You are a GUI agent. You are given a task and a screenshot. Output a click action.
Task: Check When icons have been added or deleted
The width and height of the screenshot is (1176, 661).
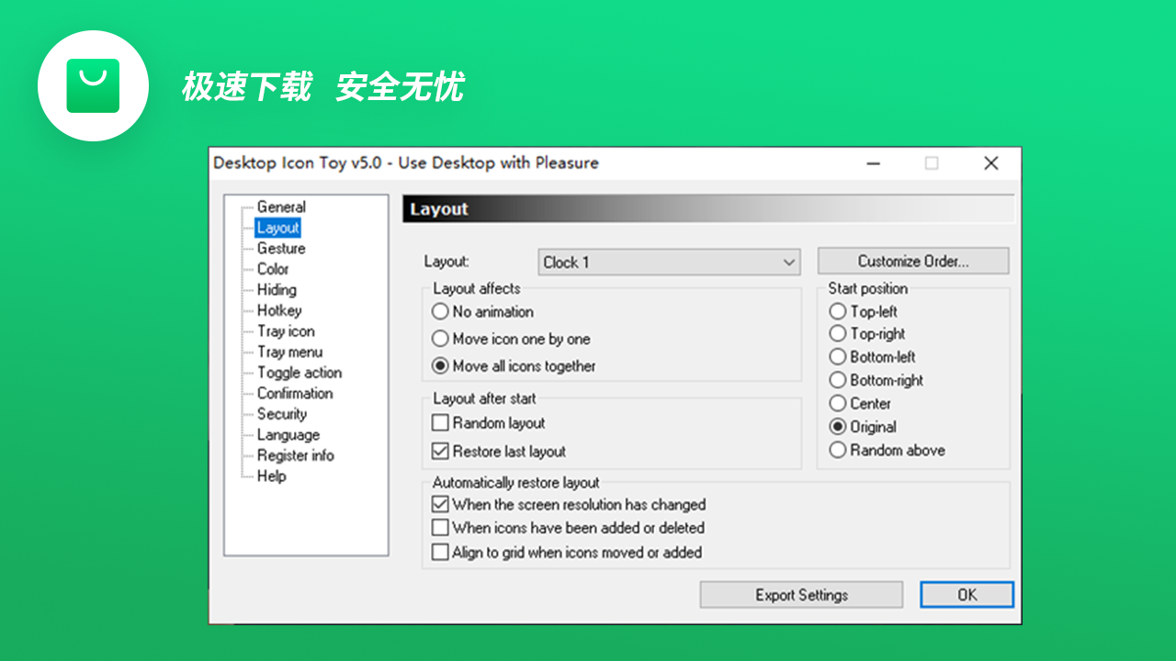pos(440,528)
